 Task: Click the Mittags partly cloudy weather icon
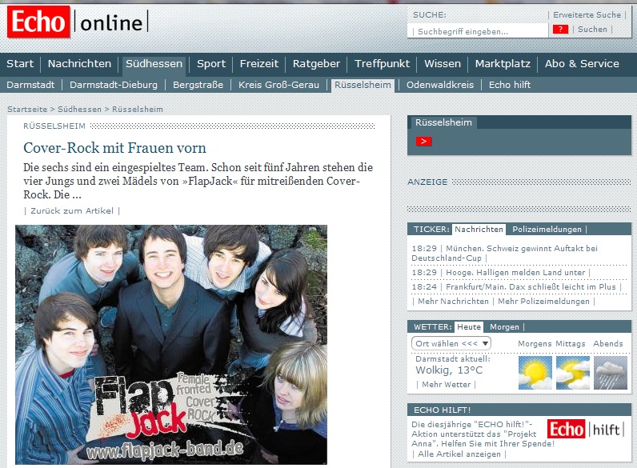[572, 373]
